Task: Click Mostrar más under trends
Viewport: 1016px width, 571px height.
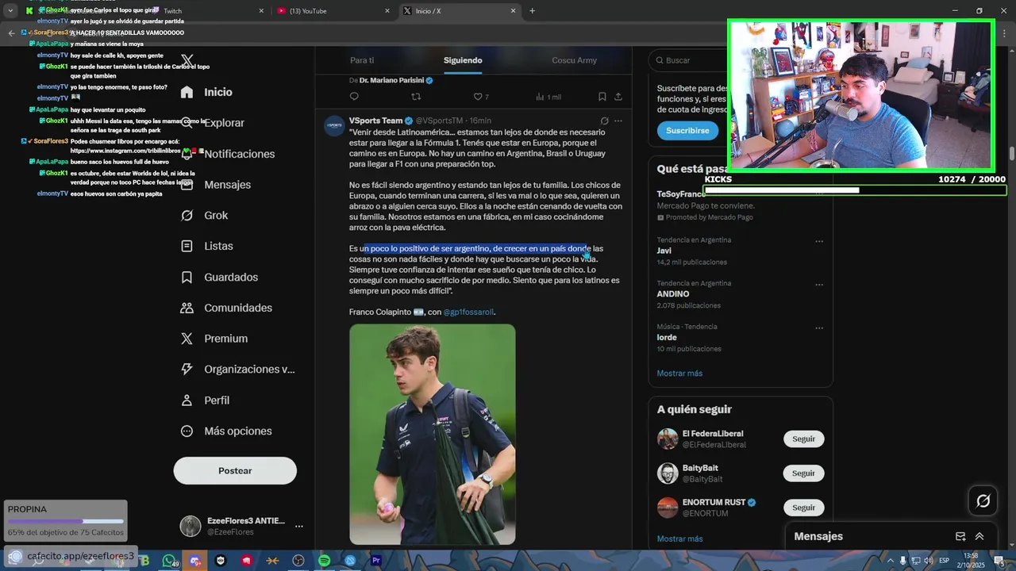Action: click(679, 374)
